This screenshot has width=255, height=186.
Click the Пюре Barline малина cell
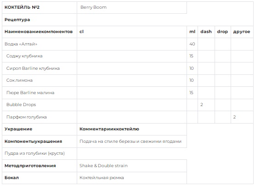pyautogui.click(x=40, y=93)
